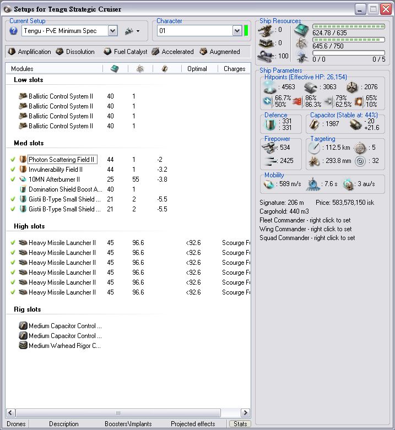Toggle second Gistii B-Type Small Shield checkmark
Screen dimensions: 395x430
pos(13,209)
